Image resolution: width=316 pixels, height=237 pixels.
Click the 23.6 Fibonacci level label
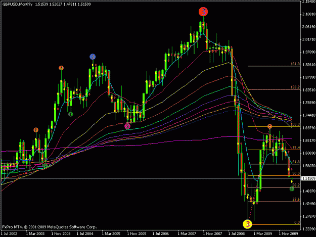[296, 199]
